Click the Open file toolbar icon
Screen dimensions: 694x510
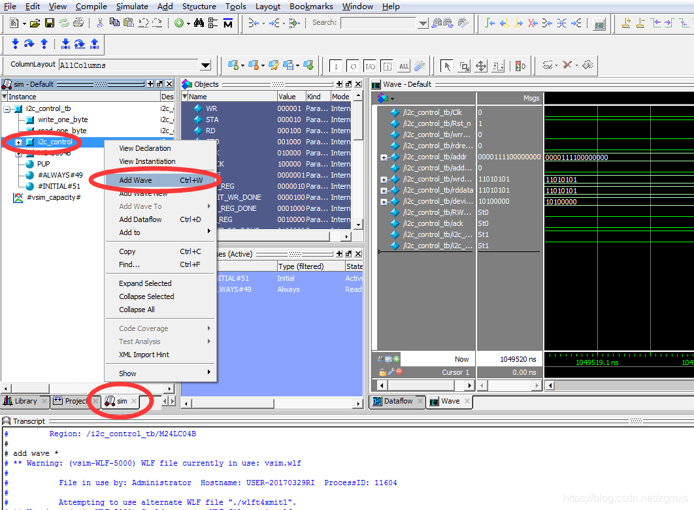(x=35, y=24)
